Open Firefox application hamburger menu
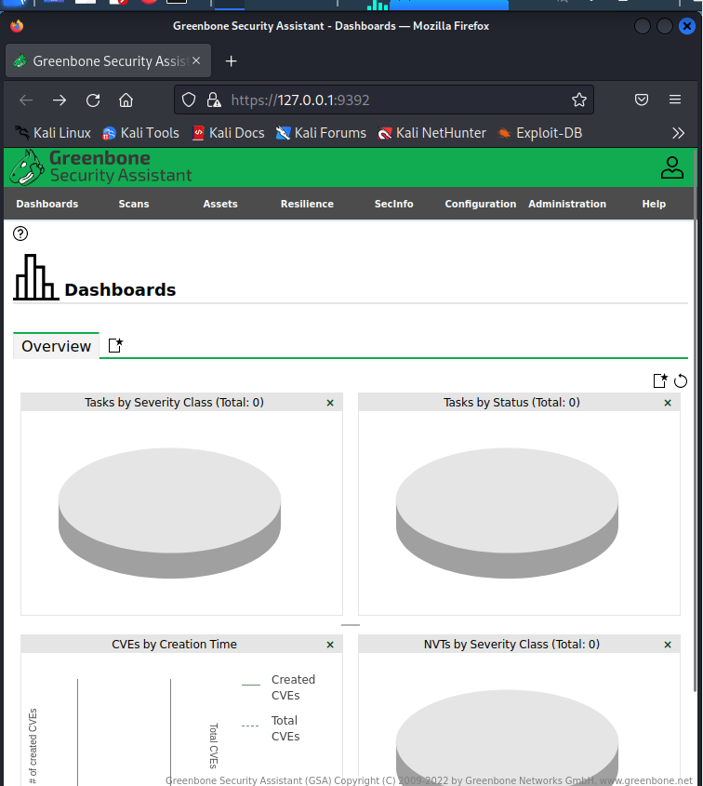Screen dimensions: 703x786 675,100
